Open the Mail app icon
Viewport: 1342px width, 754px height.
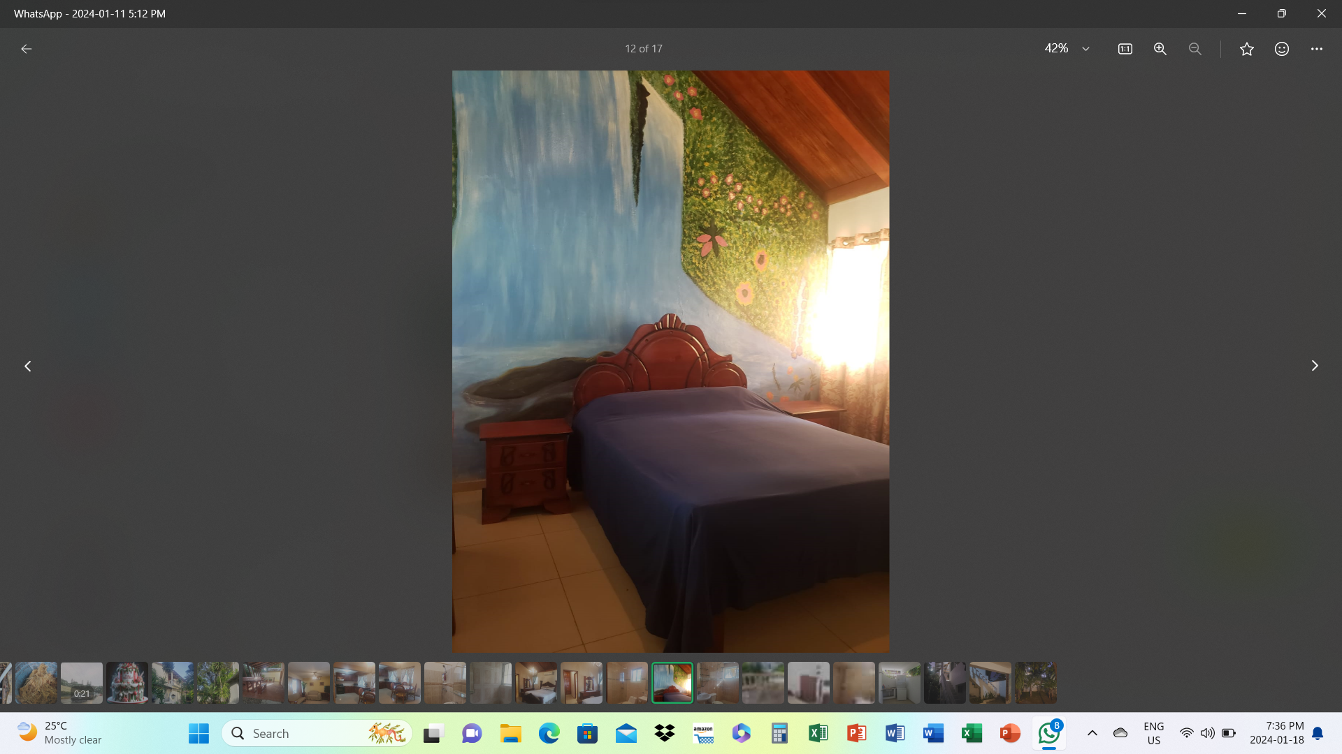click(626, 733)
